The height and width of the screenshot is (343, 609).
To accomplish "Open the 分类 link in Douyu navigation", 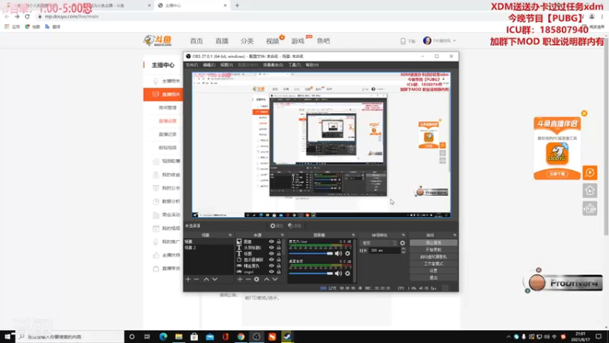I will tap(247, 41).
